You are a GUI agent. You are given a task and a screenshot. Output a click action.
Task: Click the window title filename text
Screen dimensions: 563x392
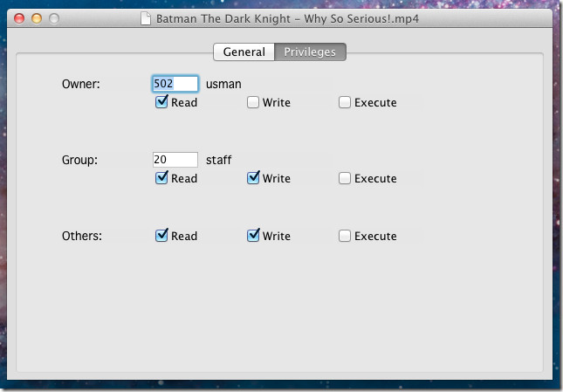(x=287, y=18)
